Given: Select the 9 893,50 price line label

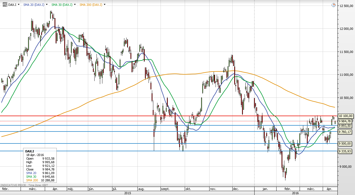Looking at the screenshot, I should tap(344, 126).
